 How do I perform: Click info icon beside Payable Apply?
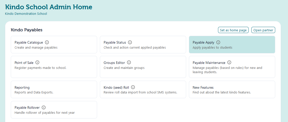(x=218, y=42)
